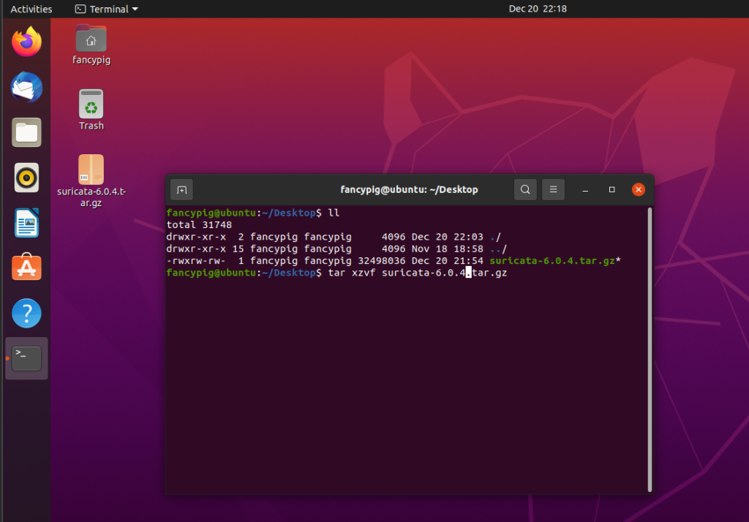Launch LibreOffice Writer from dock
The width and height of the screenshot is (749, 522).
click(27, 222)
